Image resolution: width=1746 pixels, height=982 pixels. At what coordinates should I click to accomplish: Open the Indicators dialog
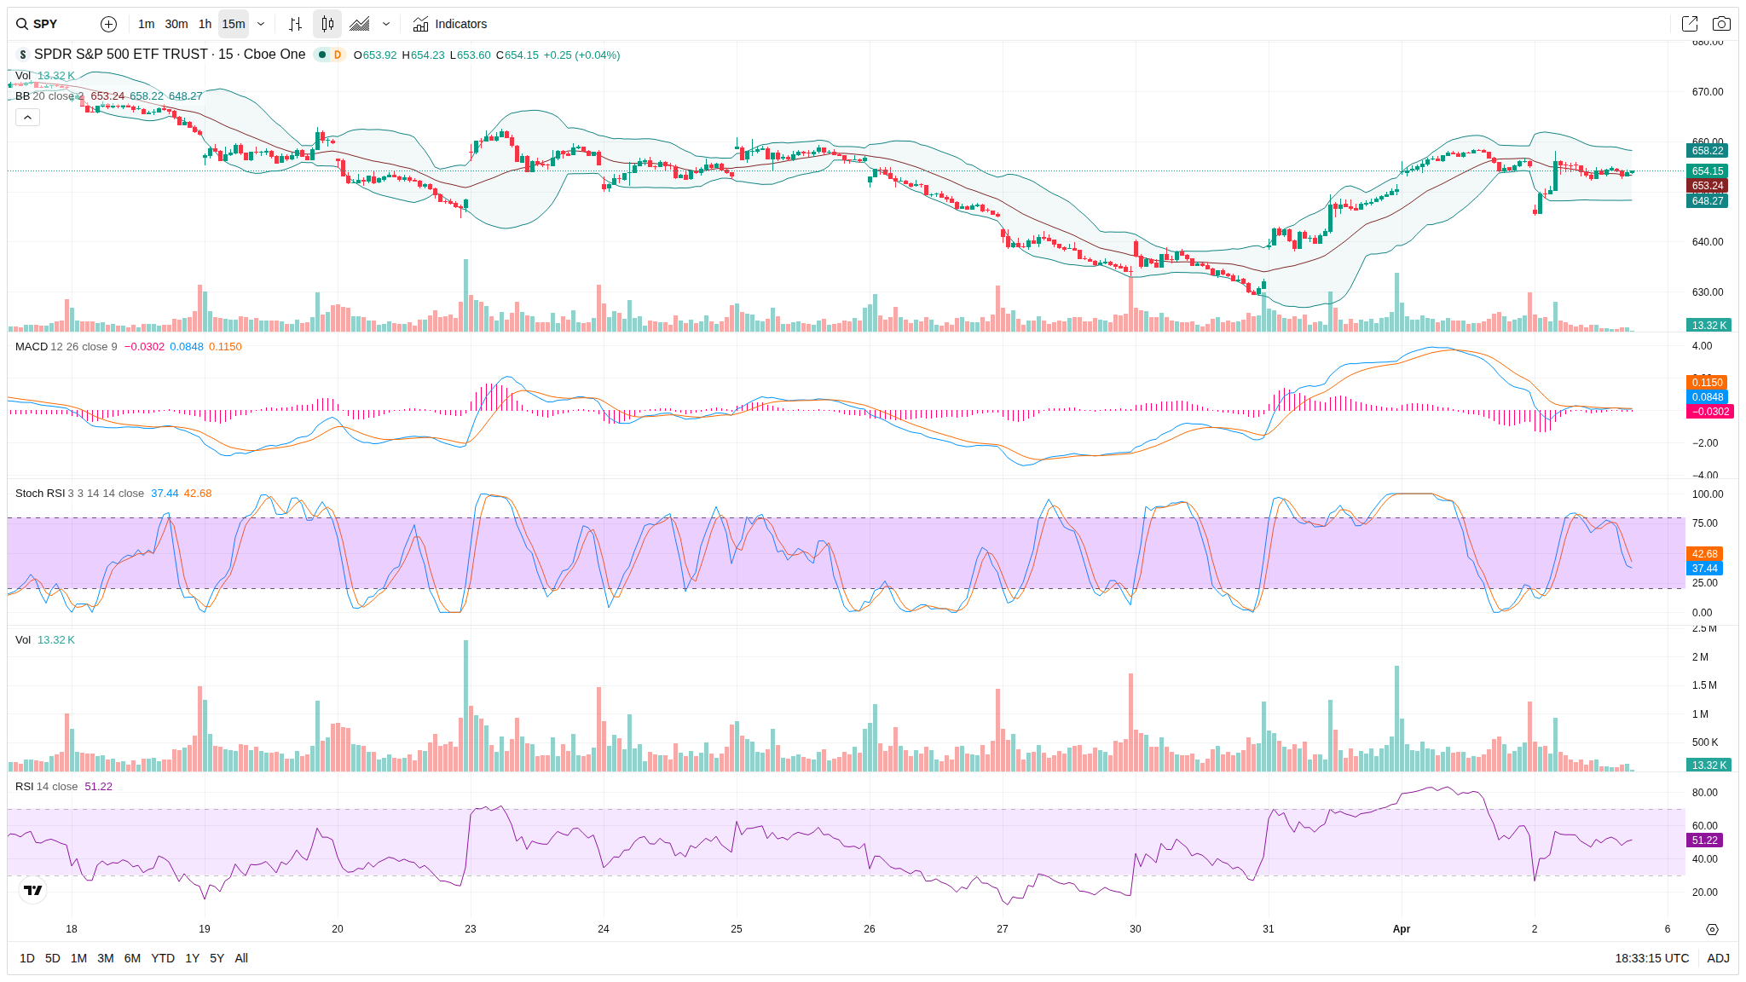450,24
